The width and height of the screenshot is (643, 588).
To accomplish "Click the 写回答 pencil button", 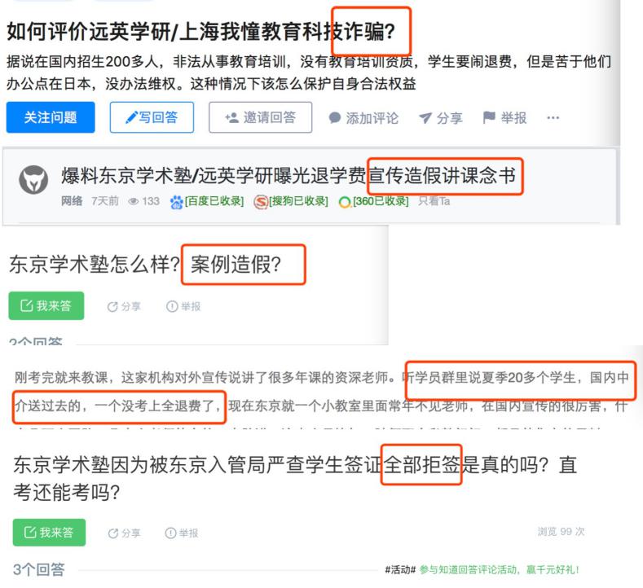I will click(x=152, y=117).
